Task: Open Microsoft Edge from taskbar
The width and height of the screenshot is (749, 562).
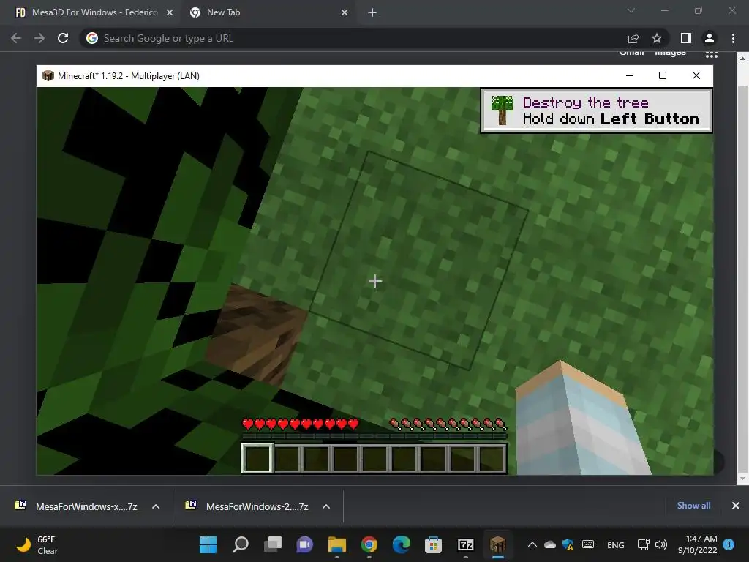Action: click(x=402, y=544)
